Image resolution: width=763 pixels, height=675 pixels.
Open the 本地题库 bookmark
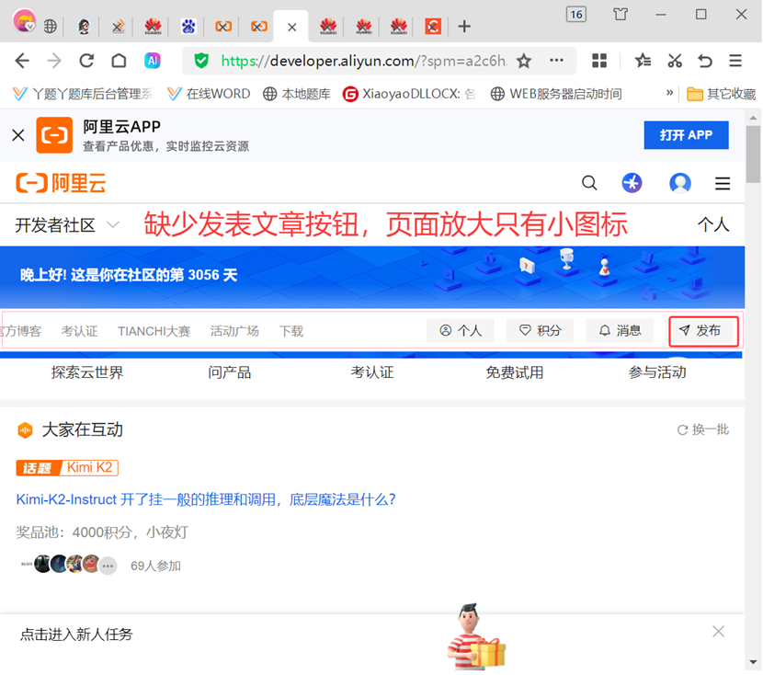point(296,94)
